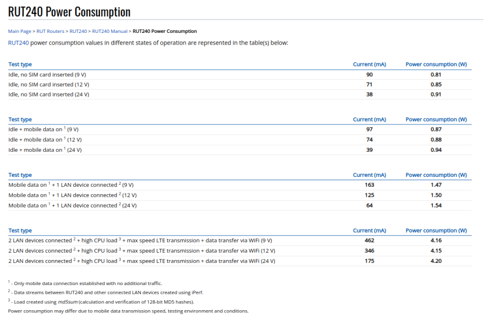Click the note 'Power consumption may differ' line

pos(129,311)
